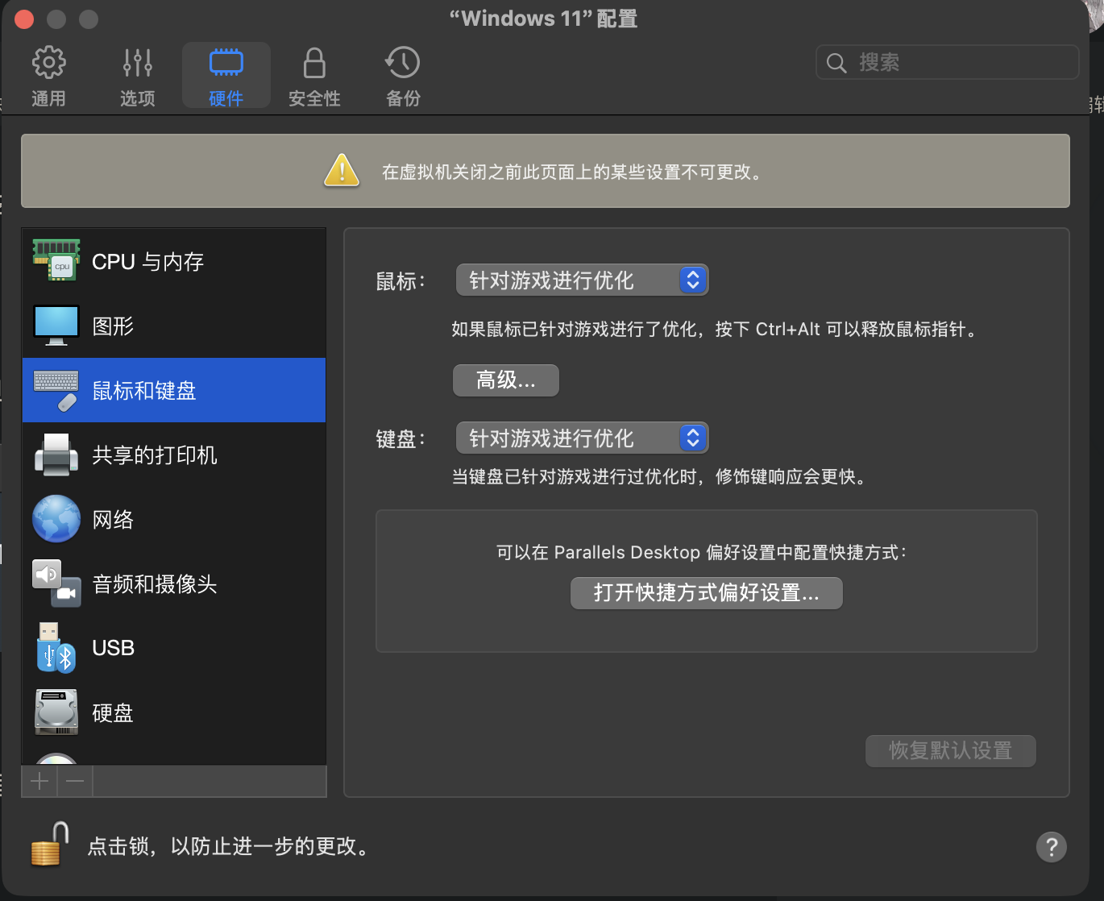This screenshot has height=901, width=1104.
Task: Click the padlock icon to prevent changes
Action: [49, 845]
